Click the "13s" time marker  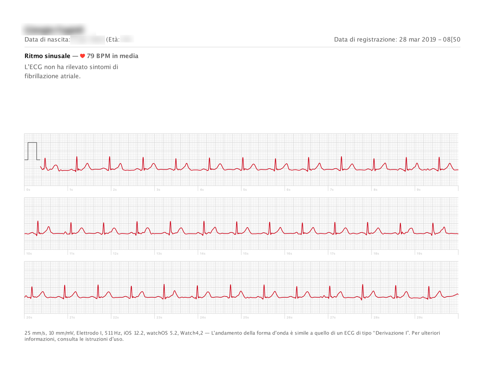click(159, 254)
